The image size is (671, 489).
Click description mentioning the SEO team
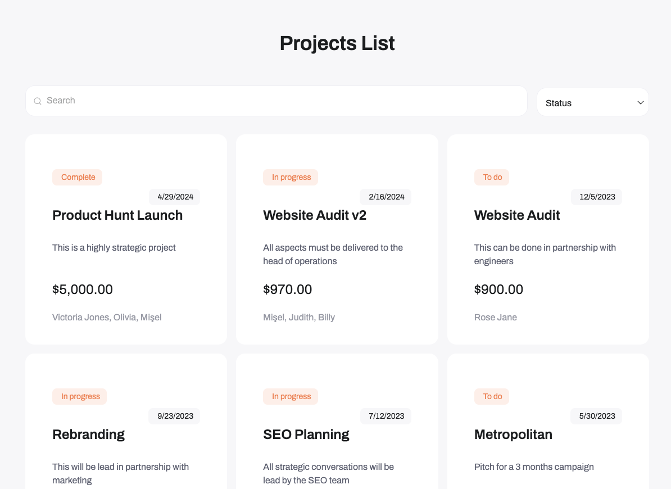[329, 473]
